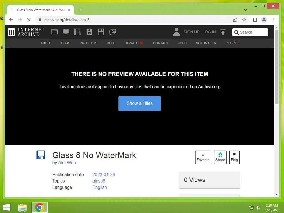Click the 2023-01-28 publication date link

coord(104,175)
